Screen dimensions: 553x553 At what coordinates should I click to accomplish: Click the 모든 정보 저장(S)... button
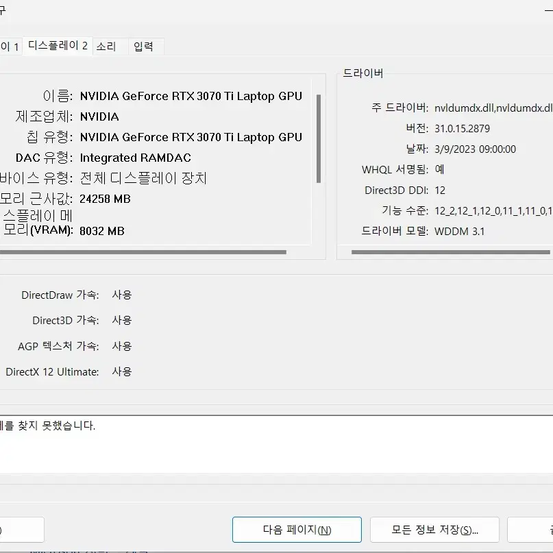(x=434, y=530)
